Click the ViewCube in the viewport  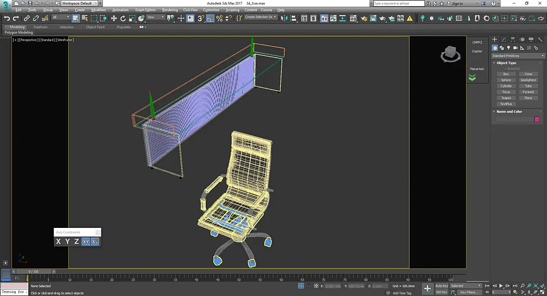point(451,54)
